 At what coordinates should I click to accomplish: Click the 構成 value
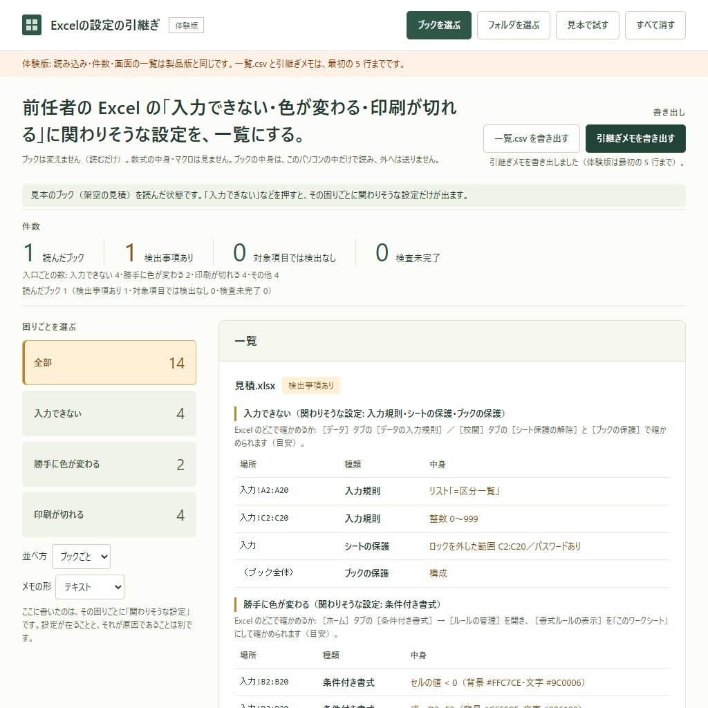438,573
